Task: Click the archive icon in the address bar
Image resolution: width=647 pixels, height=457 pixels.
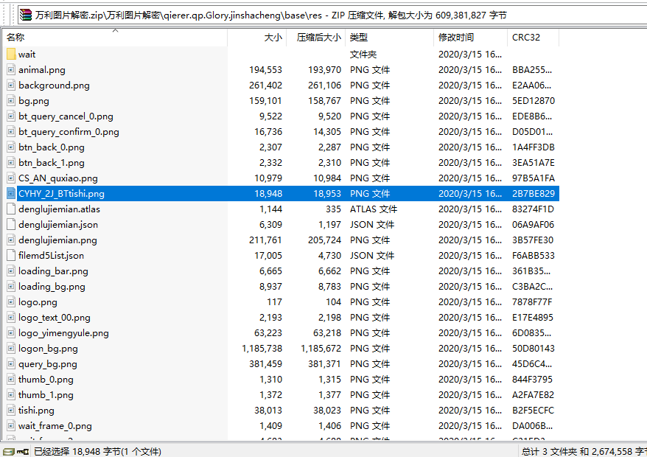Action: click(27, 13)
